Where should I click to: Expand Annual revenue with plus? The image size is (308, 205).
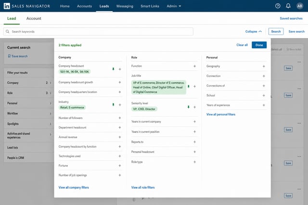click(120, 137)
